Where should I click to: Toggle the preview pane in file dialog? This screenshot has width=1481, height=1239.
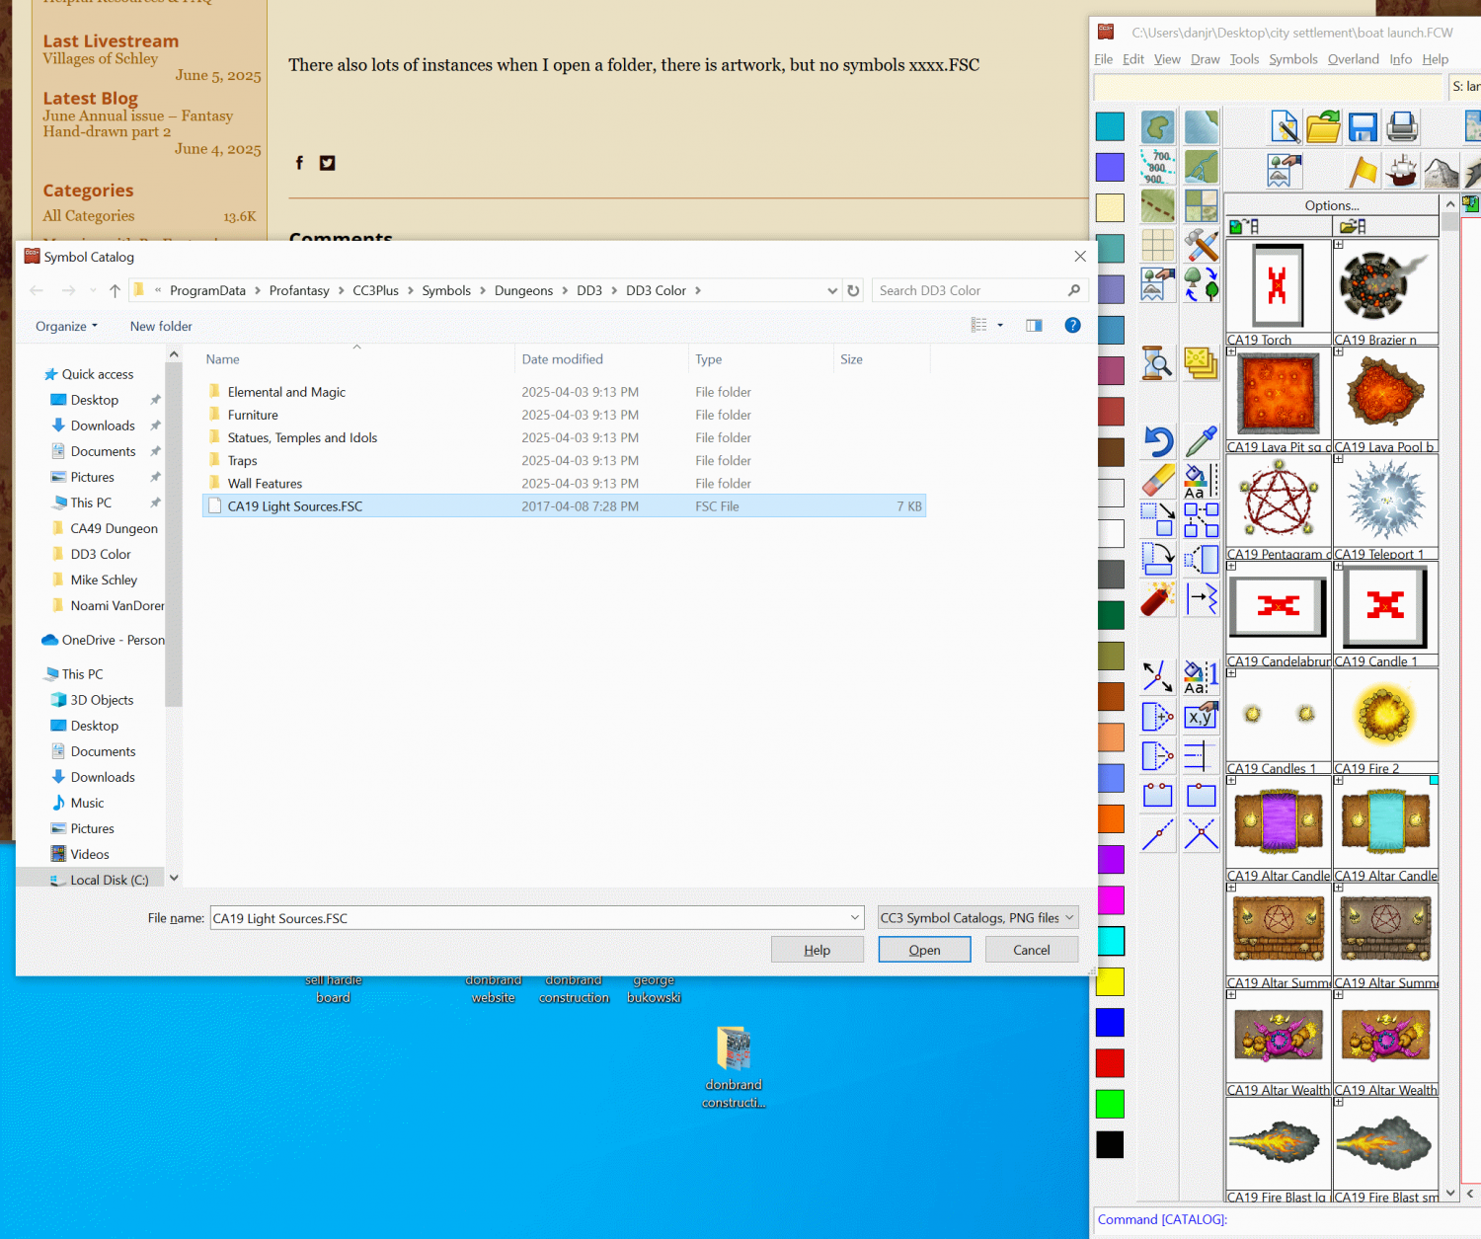[x=1034, y=326]
